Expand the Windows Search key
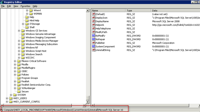This screenshot has height=112, width=200. coord(19,54)
